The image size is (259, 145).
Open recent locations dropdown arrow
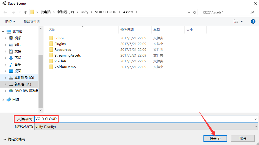click(189, 12)
